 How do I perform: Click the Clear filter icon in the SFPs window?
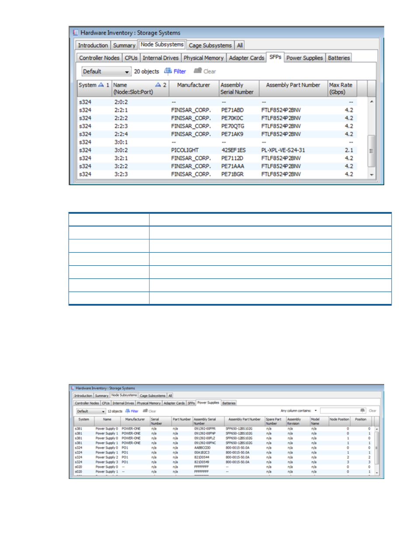[198, 71]
